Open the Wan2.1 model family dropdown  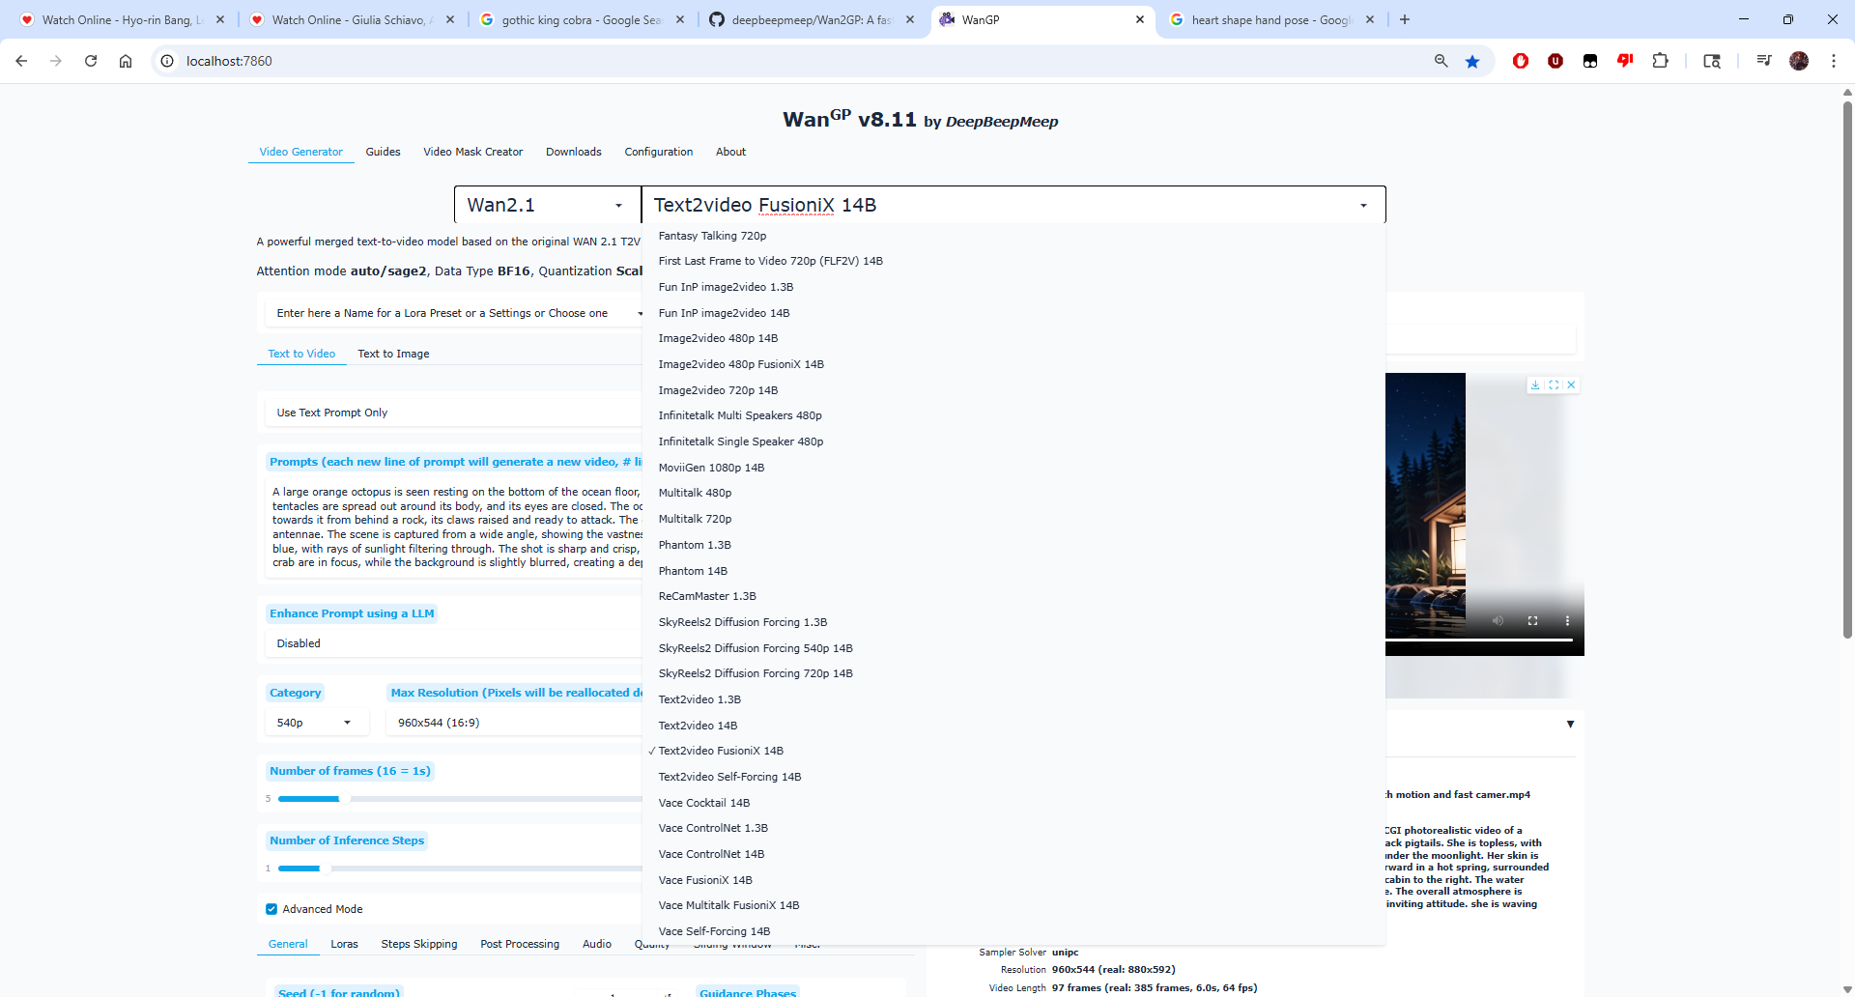click(x=547, y=205)
